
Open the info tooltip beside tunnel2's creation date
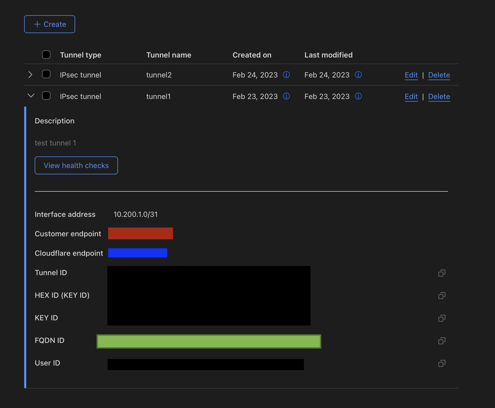[x=286, y=75]
